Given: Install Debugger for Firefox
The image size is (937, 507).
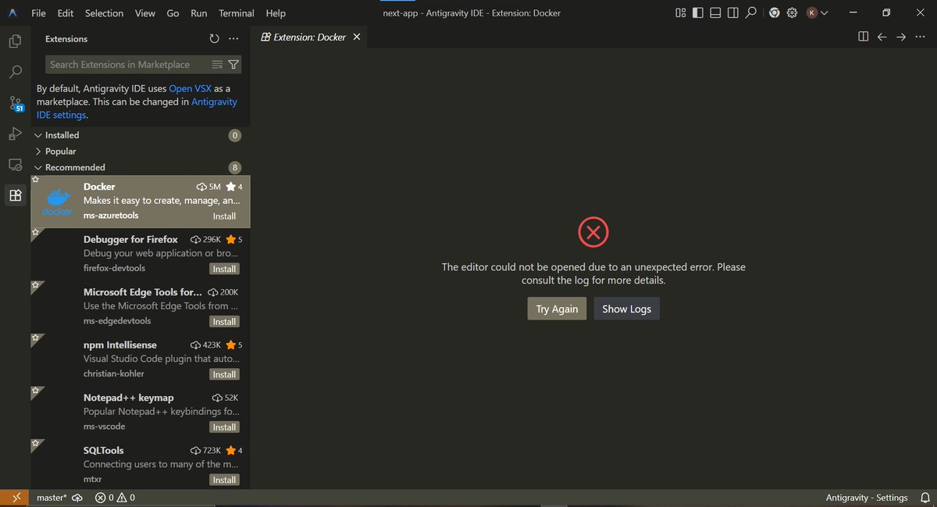Looking at the screenshot, I should pyautogui.click(x=224, y=269).
